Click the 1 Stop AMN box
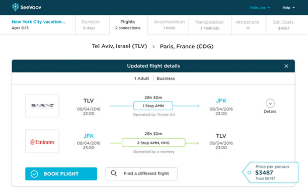This screenshot has width=308, height=189. click(x=153, y=106)
